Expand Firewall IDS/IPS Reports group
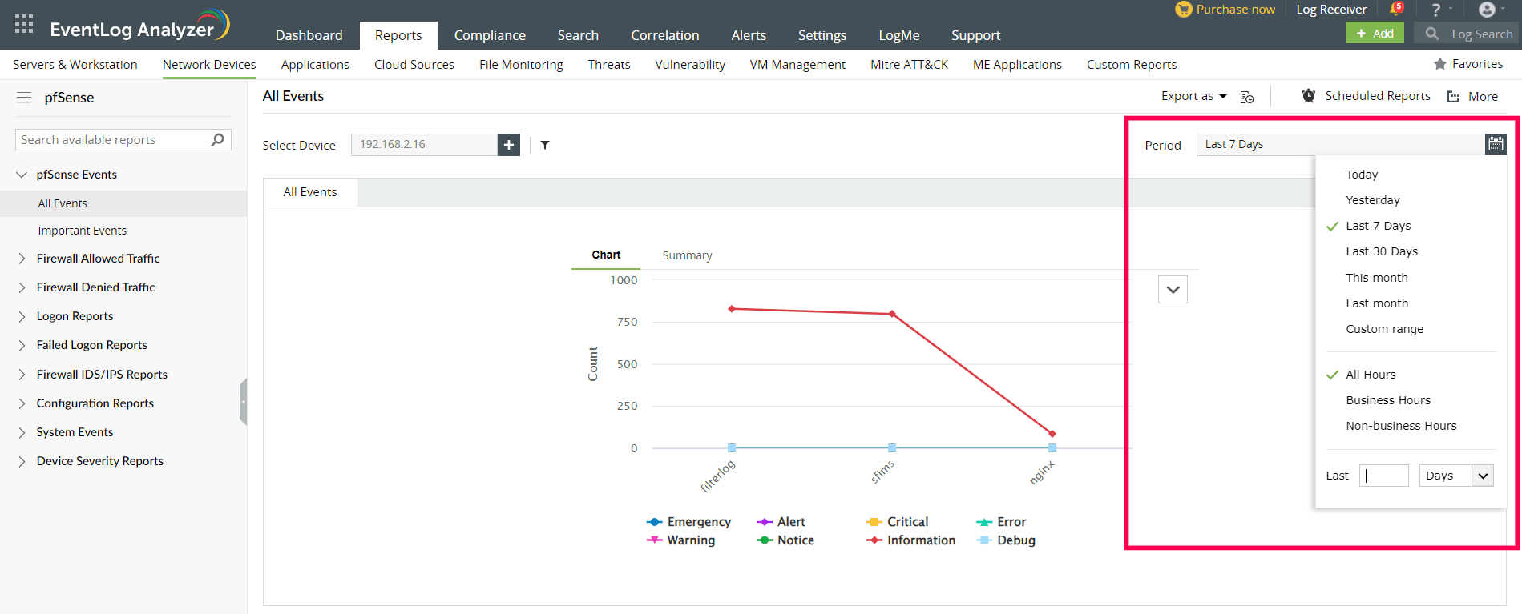 (x=22, y=375)
